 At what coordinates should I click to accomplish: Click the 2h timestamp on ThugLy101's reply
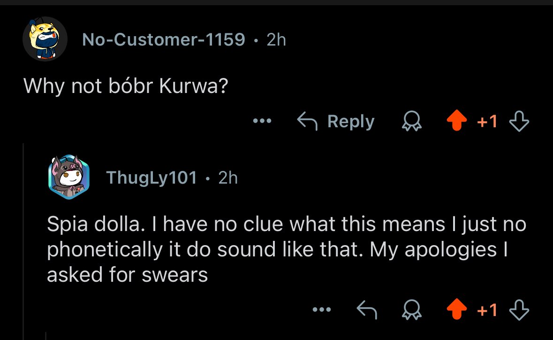tap(228, 178)
